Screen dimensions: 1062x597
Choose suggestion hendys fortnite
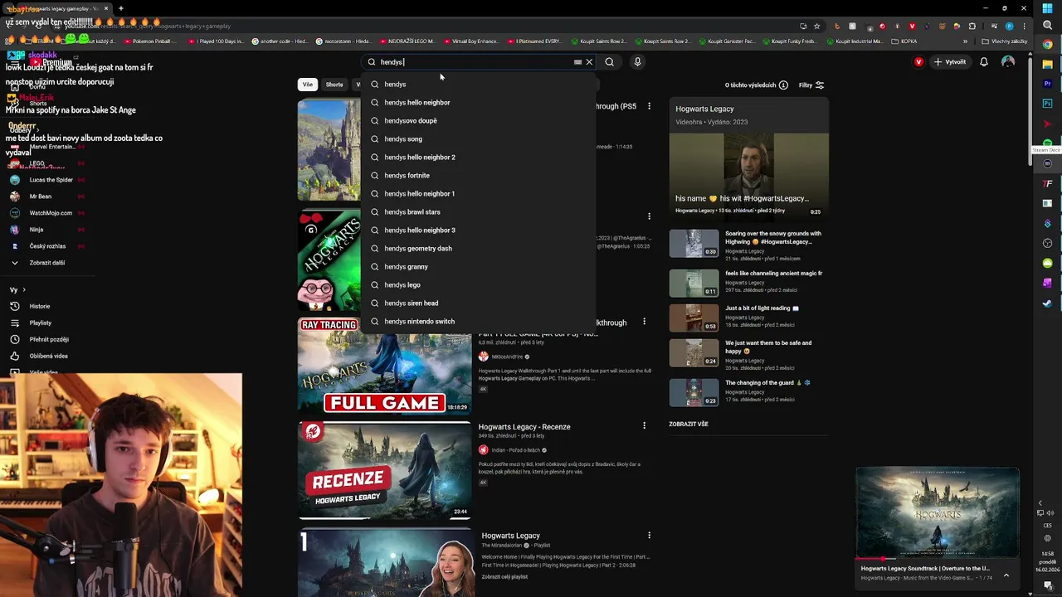click(478, 176)
